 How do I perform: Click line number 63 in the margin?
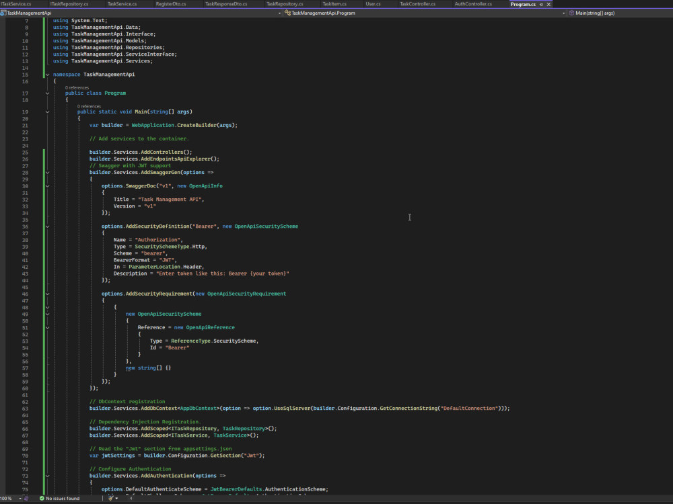point(26,409)
